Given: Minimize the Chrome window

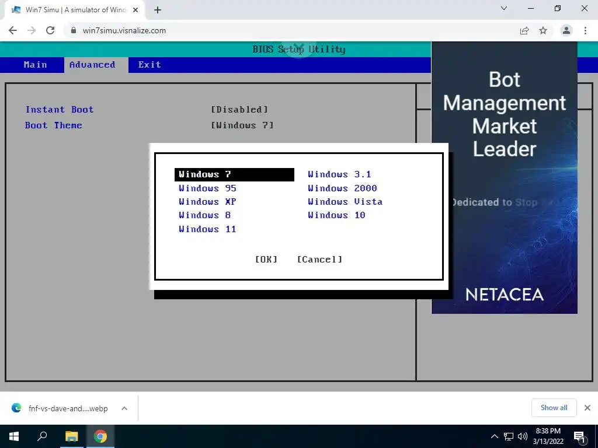Looking at the screenshot, I should [x=530, y=8].
